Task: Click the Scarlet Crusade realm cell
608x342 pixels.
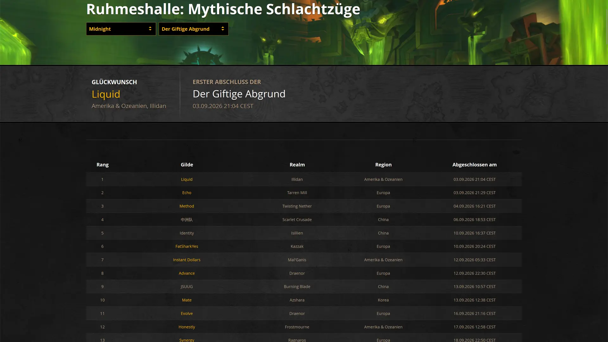Action: 297,219
